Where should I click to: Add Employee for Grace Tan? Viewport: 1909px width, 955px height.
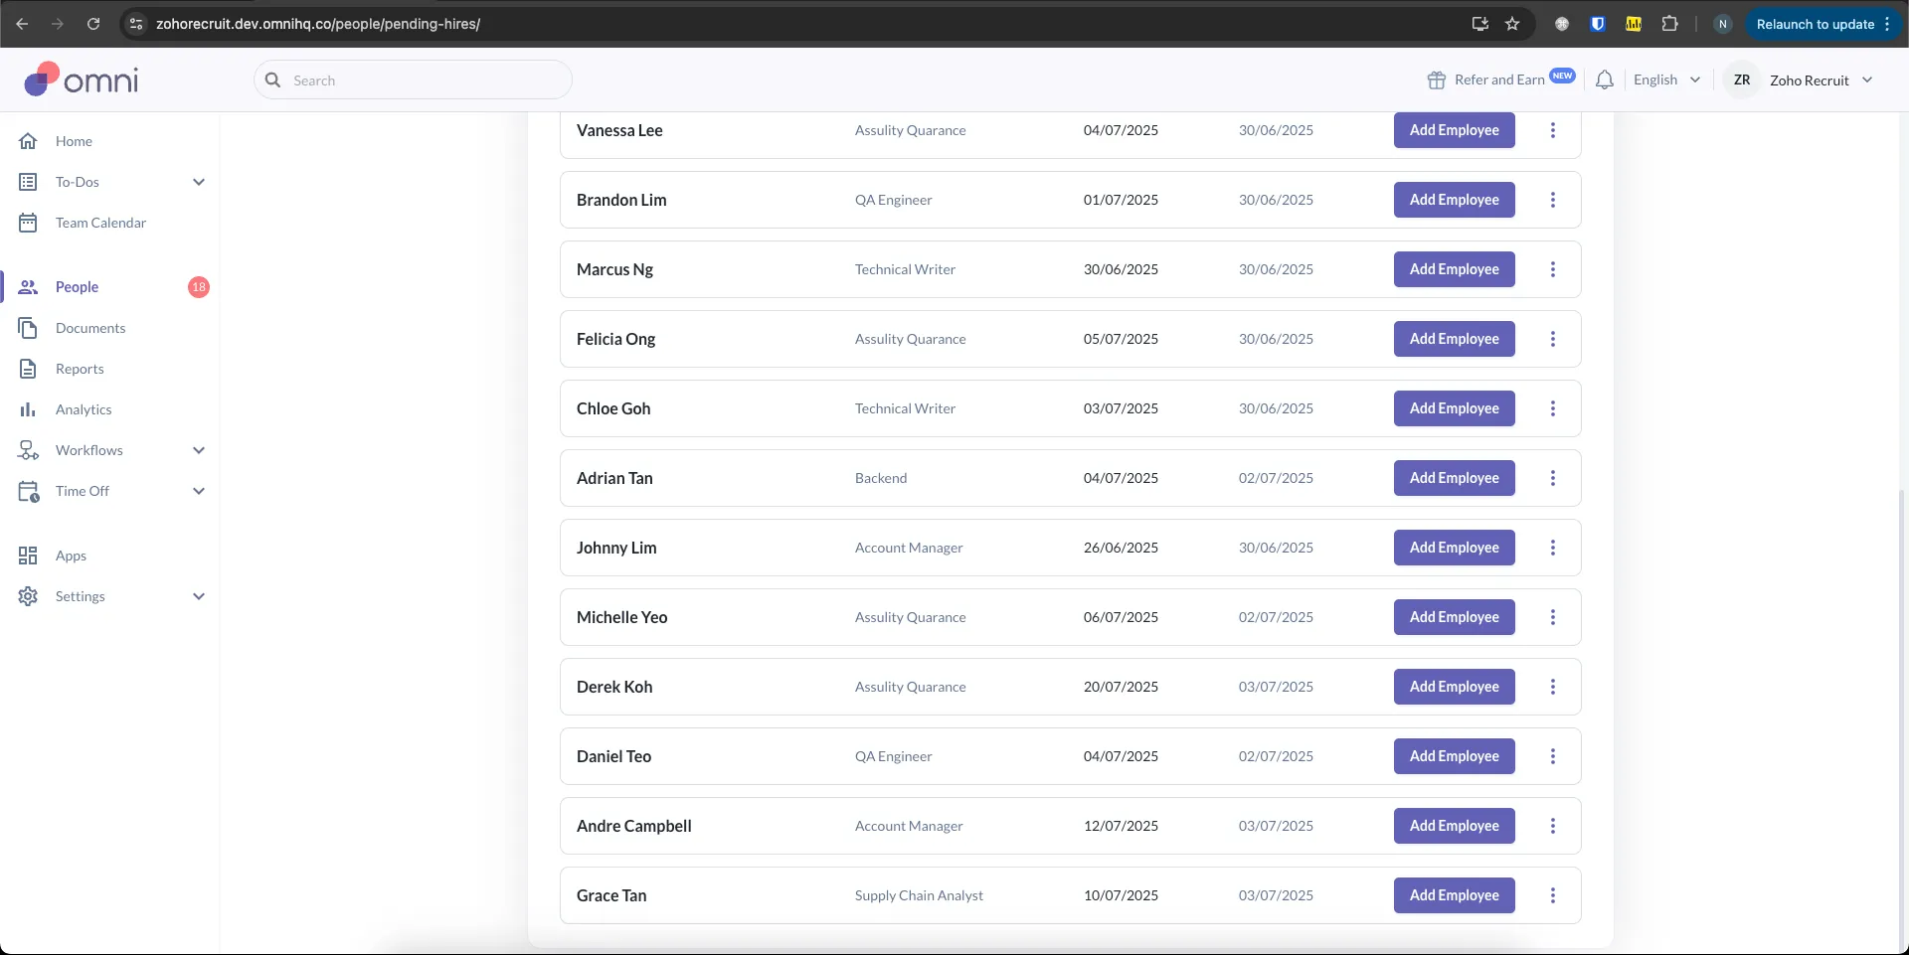pyautogui.click(x=1454, y=895)
